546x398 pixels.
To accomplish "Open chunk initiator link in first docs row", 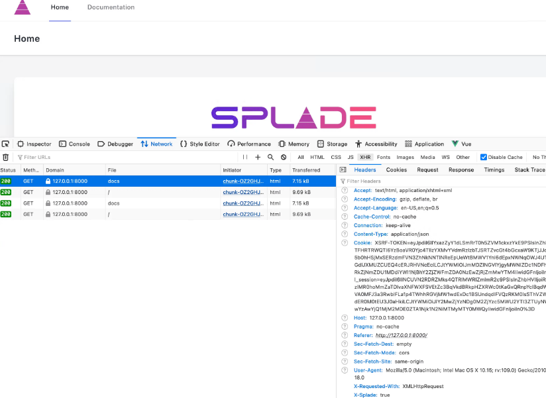I will (x=243, y=181).
